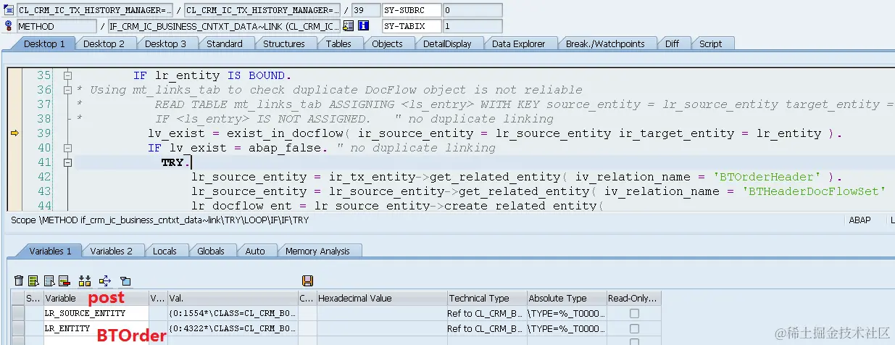
Task: Select LR_ENTITY variable name cell
Action: pos(96,328)
